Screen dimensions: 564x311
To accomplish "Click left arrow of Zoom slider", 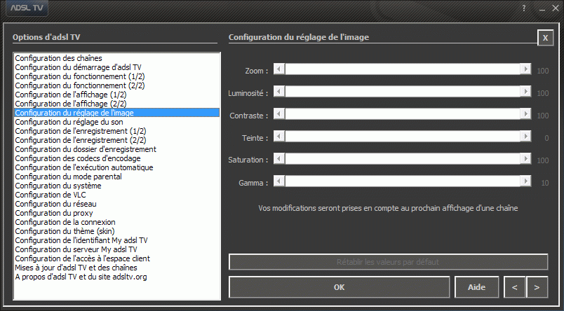I will [x=279, y=69].
